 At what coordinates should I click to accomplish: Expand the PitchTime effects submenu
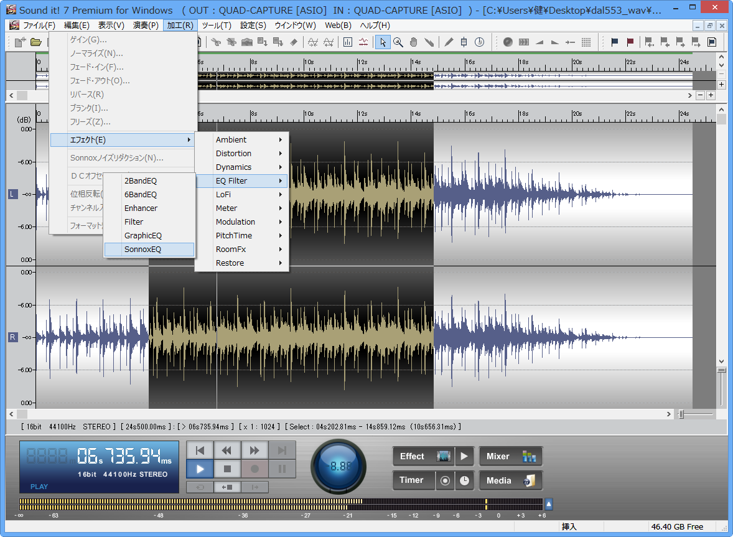(x=241, y=236)
